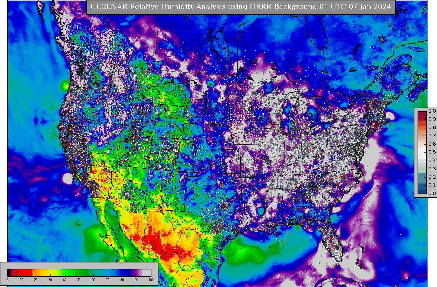Image resolution: width=437 pixels, height=287 pixels.
Task: Pick the bright red segment of humidity colorbar
Action: pyautogui.click(x=25, y=273)
